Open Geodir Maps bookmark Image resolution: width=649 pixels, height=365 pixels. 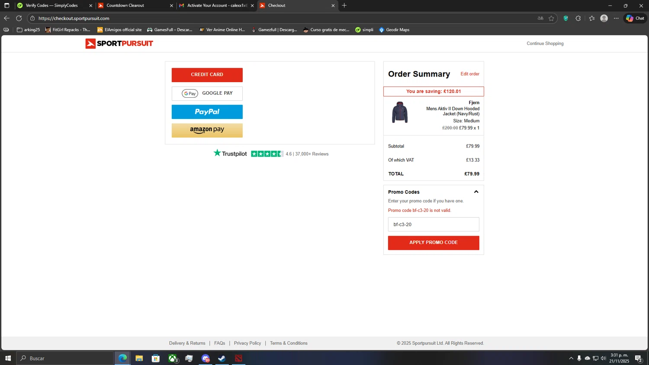(x=394, y=30)
